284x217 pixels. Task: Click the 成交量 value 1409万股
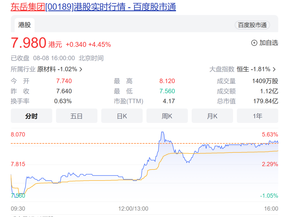click(265, 81)
